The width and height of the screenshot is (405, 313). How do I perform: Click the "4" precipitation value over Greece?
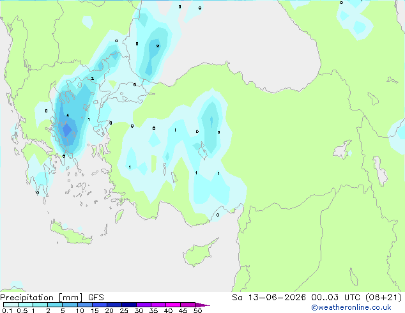68,116
